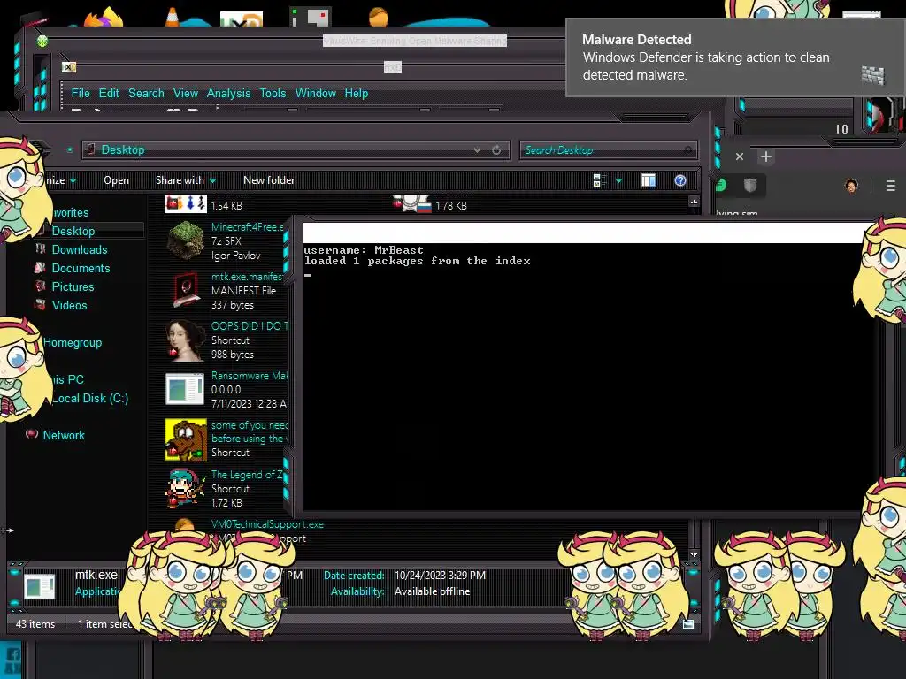Select the dog shortcut icon

[186, 439]
